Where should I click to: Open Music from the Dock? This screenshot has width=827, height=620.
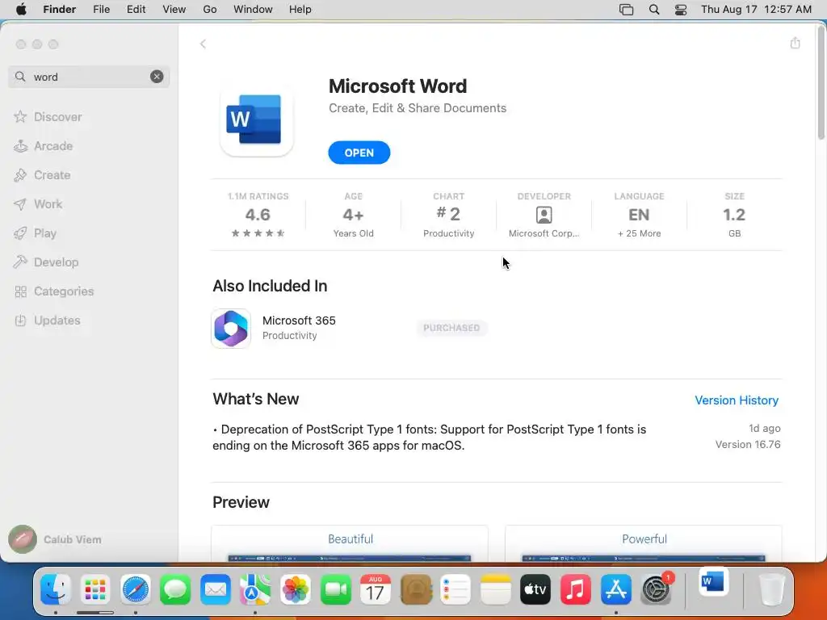click(x=575, y=589)
